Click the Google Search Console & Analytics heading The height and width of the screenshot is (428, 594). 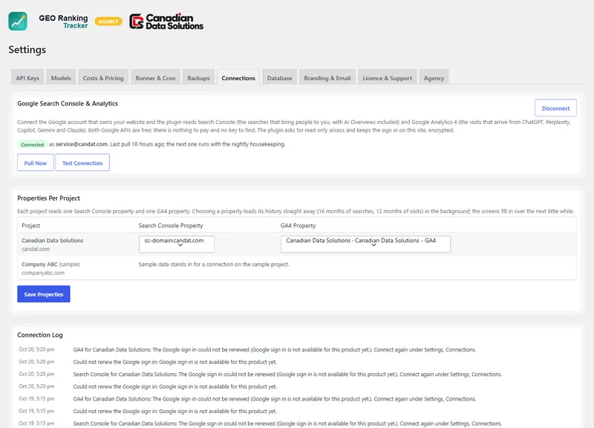pos(68,103)
